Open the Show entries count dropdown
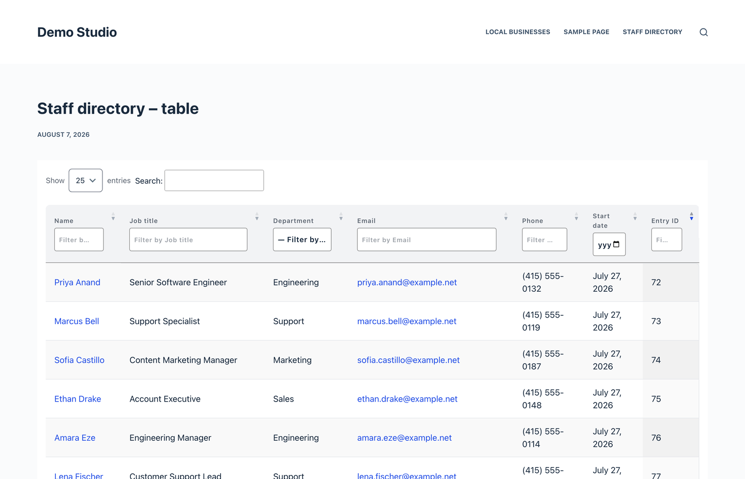745x479 pixels. [86, 180]
